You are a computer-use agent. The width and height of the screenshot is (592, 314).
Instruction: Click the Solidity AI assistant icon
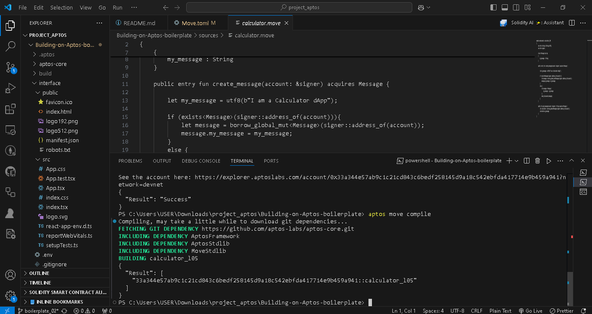click(x=503, y=23)
